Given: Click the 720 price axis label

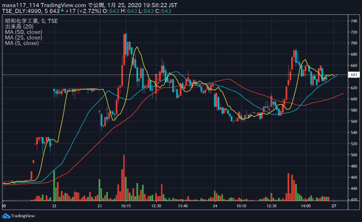Looking at the screenshot, I should (354, 32).
